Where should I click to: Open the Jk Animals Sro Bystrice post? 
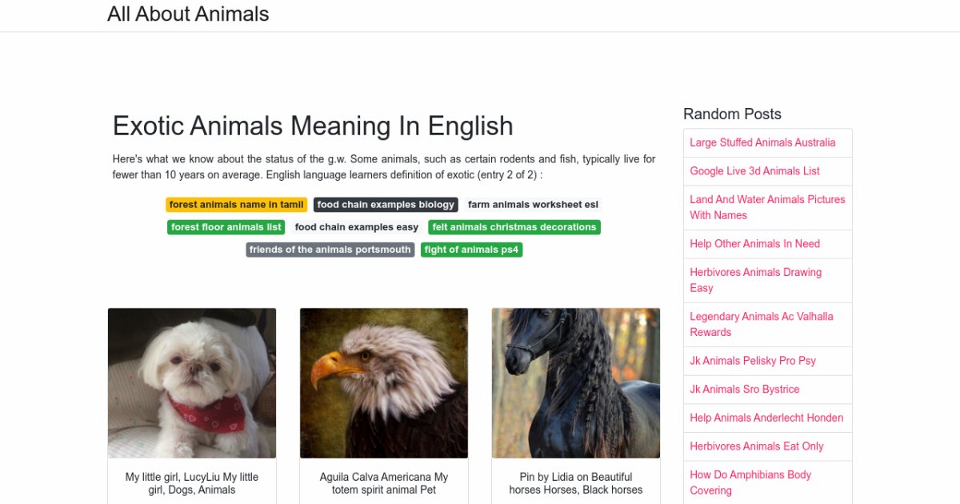pyautogui.click(x=745, y=390)
